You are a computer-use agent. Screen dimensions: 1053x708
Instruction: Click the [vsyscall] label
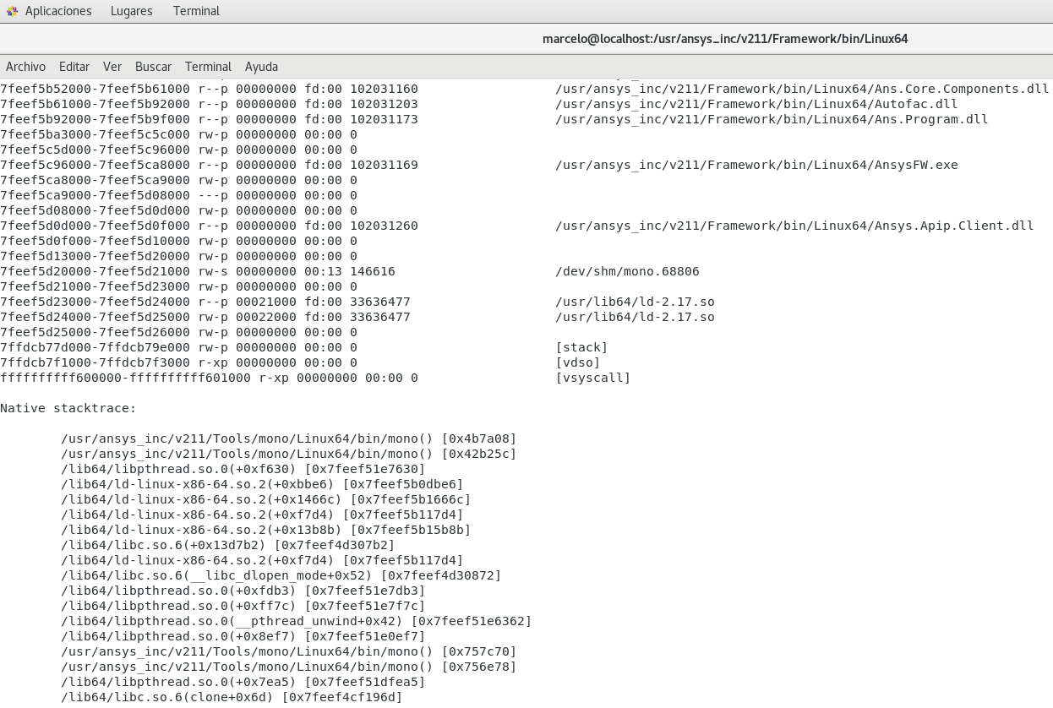593,378
